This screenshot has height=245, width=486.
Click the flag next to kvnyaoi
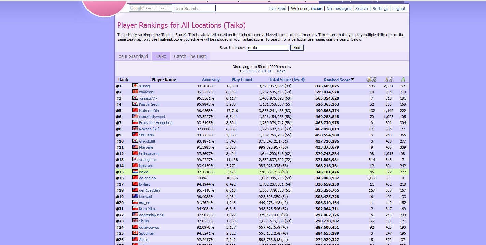[x=135, y=196]
